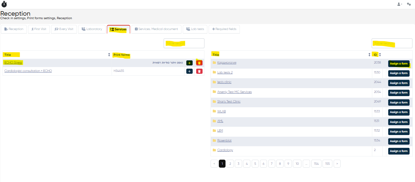
Task: Click the stopwatch logo icon
Action: [x=4, y=4]
